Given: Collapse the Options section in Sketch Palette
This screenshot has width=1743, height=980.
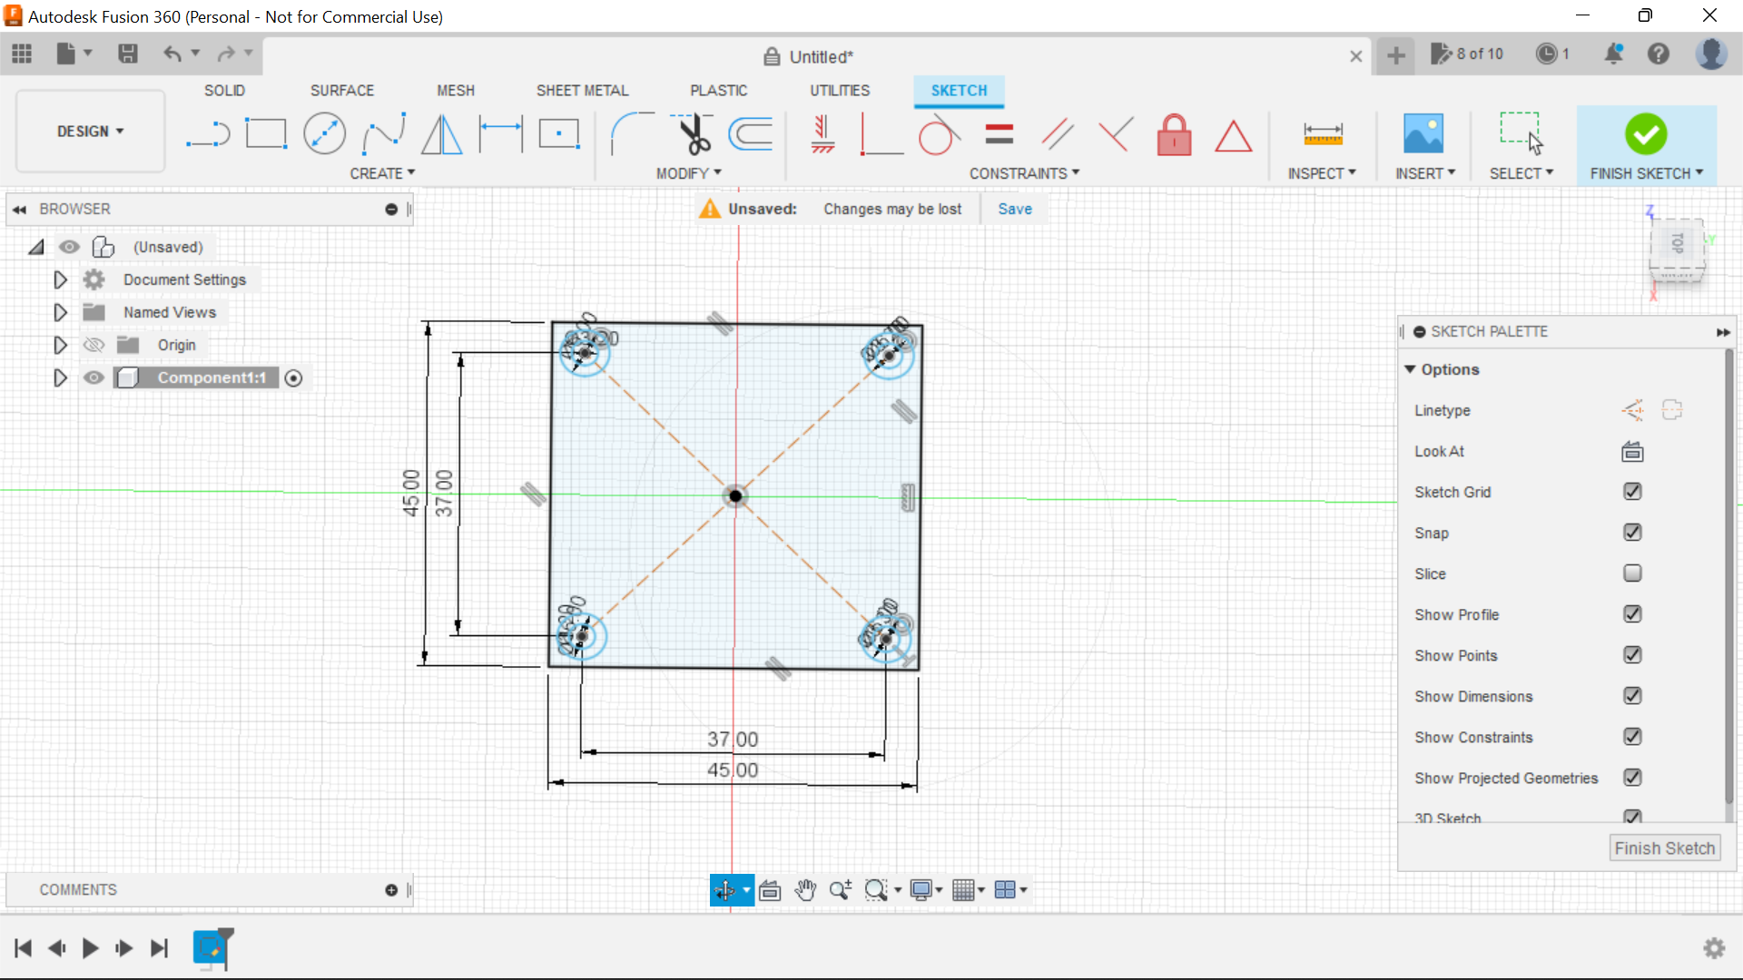Looking at the screenshot, I should click(1410, 369).
